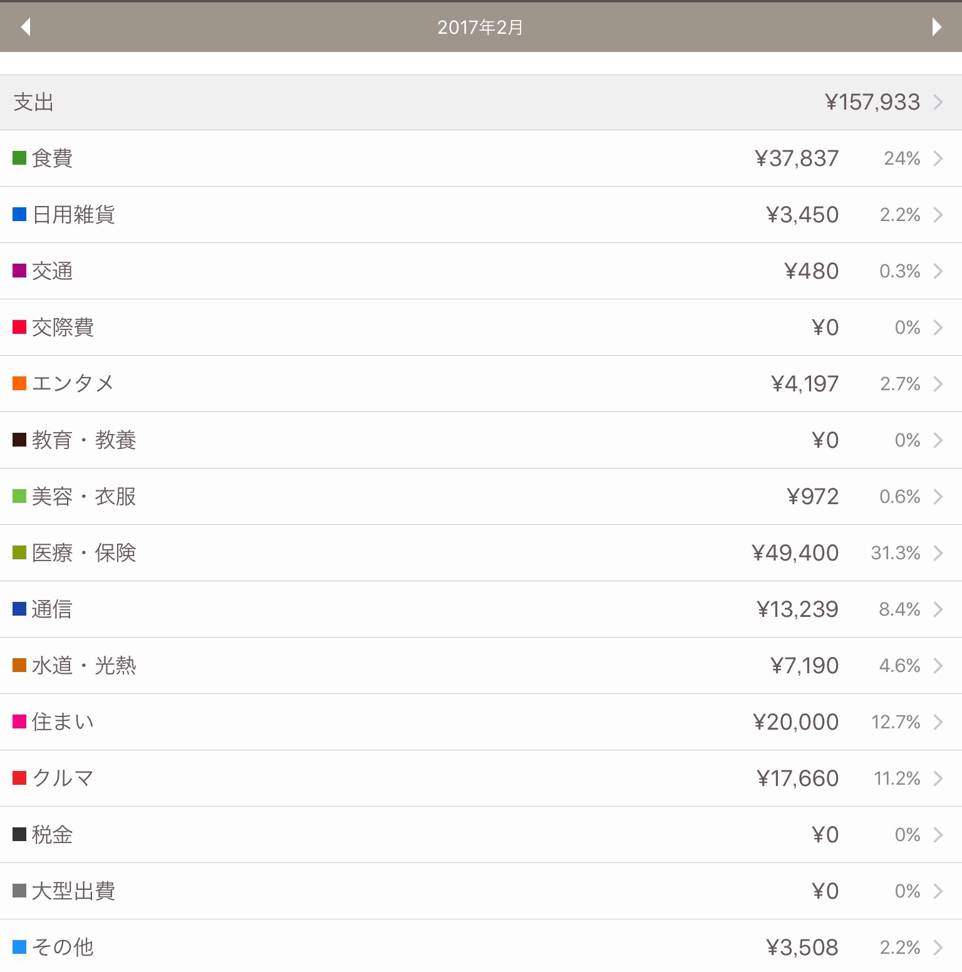Open the 教育・教養 category row

pyautogui.click(x=481, y=440)
